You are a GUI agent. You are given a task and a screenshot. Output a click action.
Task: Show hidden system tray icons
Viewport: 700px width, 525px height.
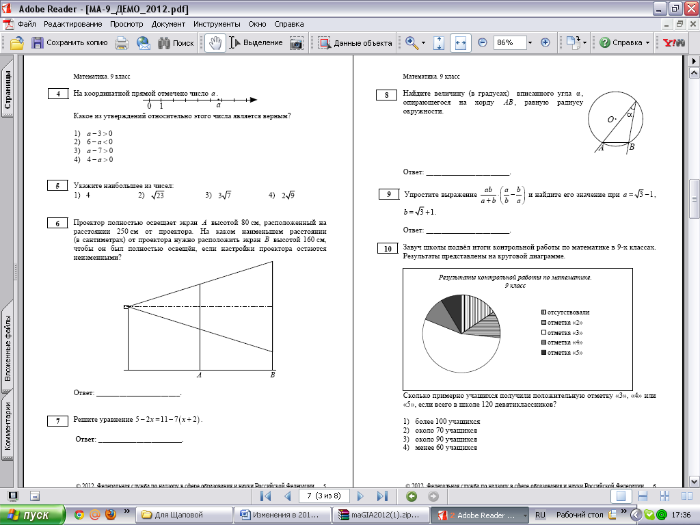(636, 515)
